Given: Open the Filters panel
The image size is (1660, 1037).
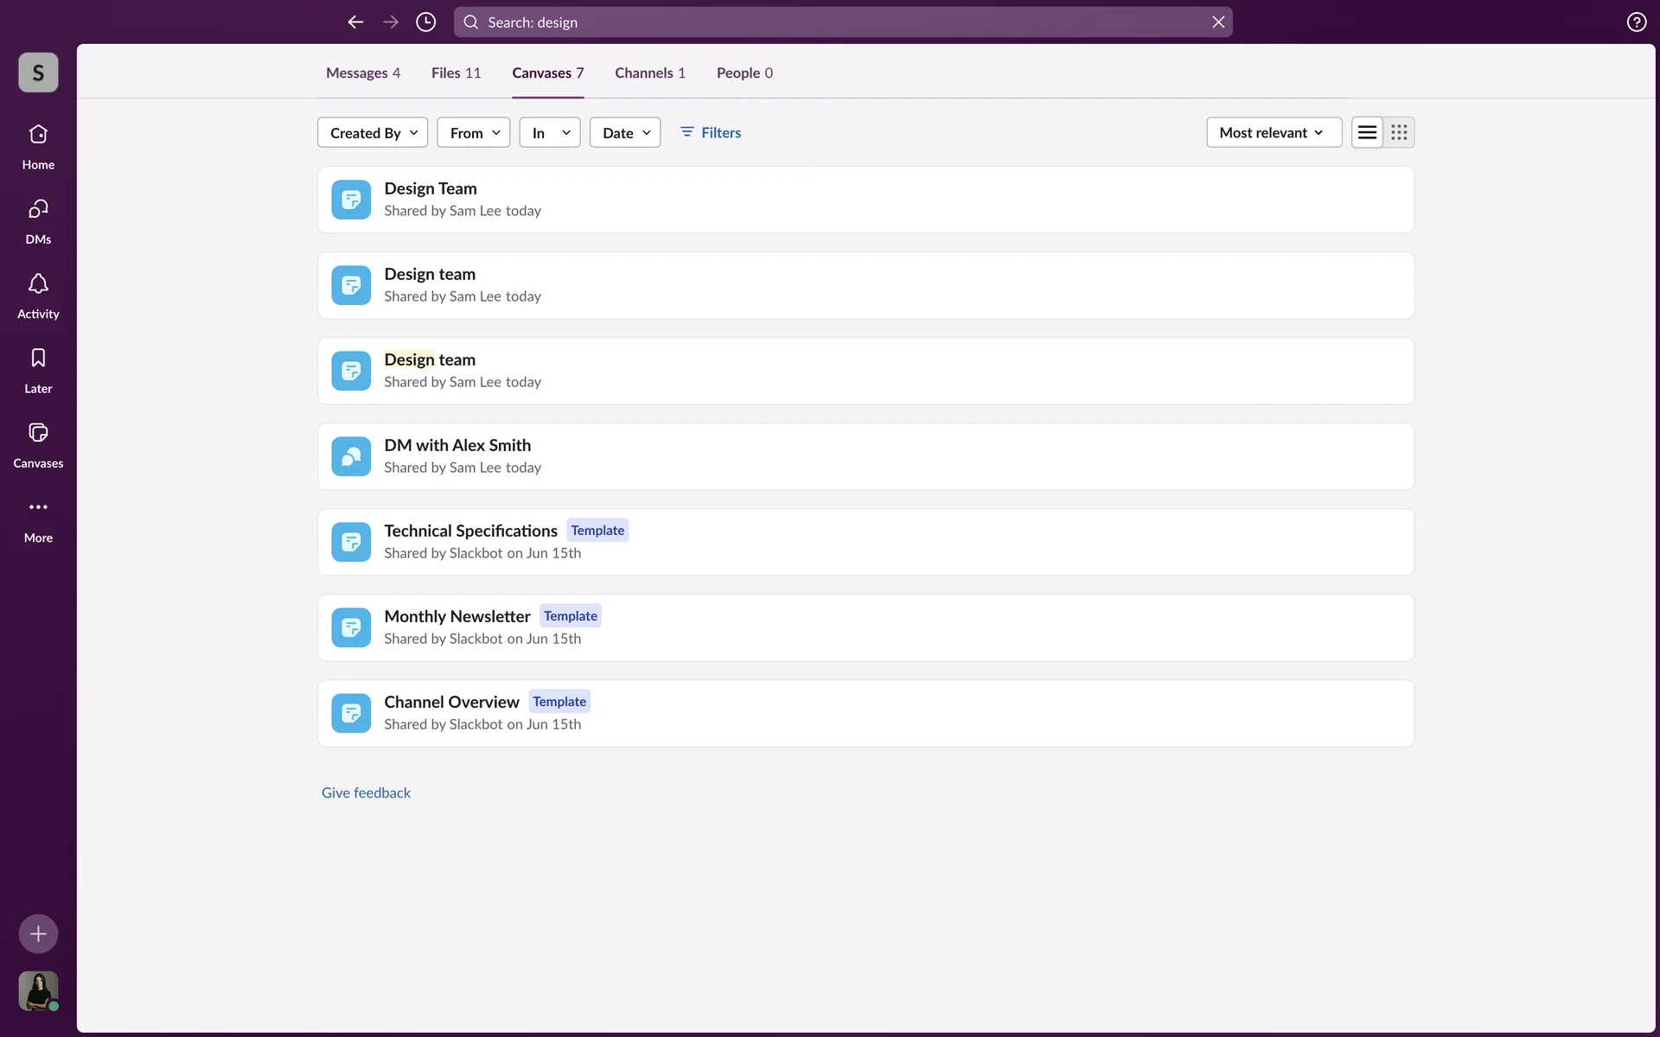Looking at the screenshot, I should (x=711, y=132).
